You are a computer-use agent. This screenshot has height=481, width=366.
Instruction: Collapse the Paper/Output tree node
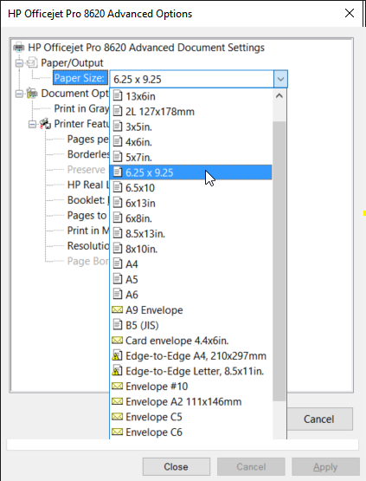click(x=19, y=63)
